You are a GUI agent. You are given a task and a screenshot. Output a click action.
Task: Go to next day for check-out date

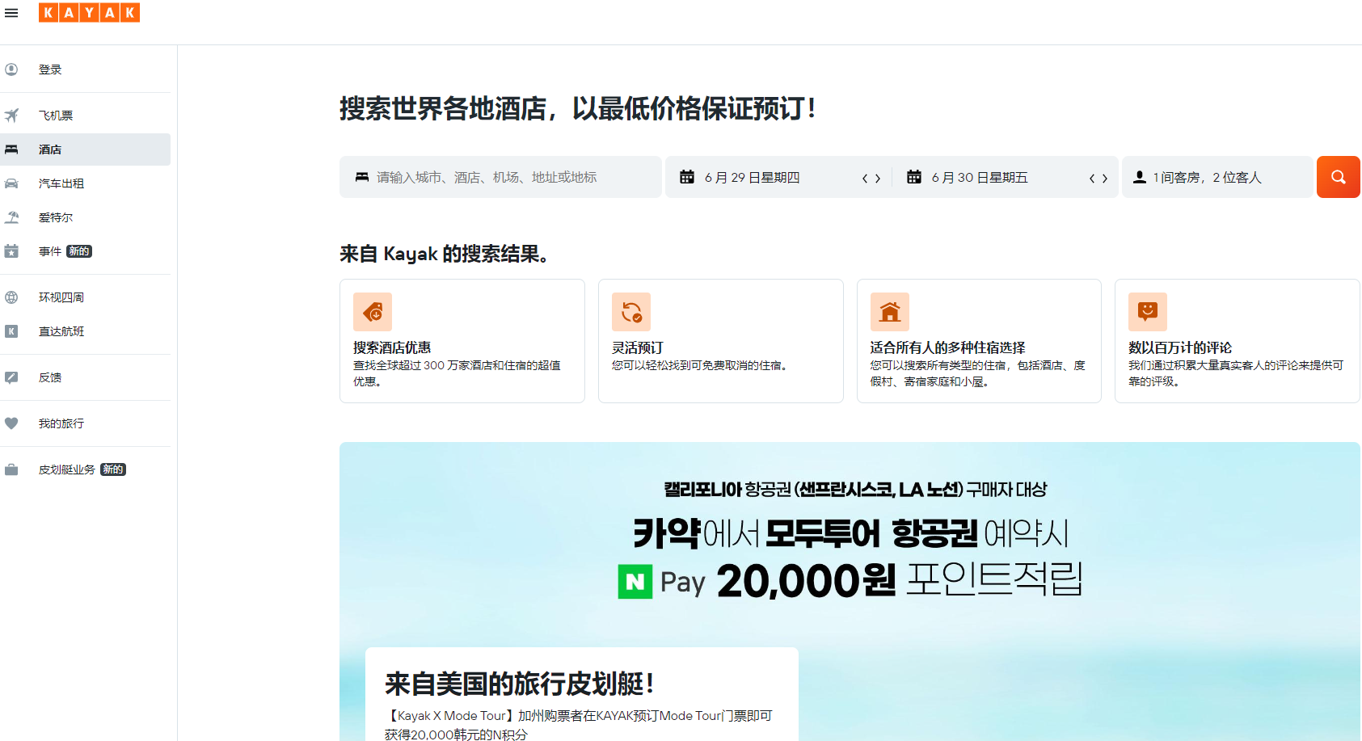[1105, 178]
